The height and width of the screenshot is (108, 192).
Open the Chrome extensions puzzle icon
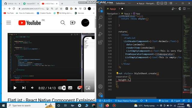click(x=76, y=9)
